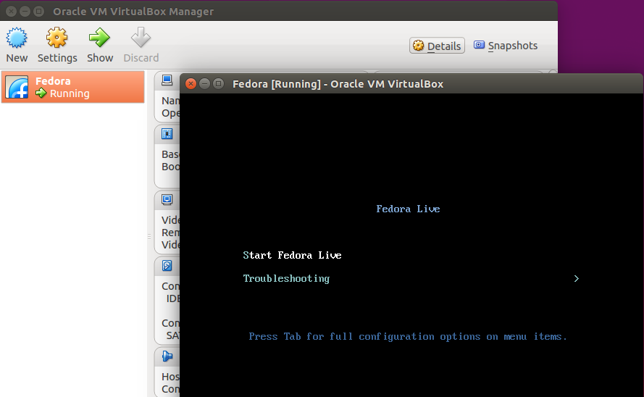Minimize the Fedora [Running] VM window

tap(204, 84)
